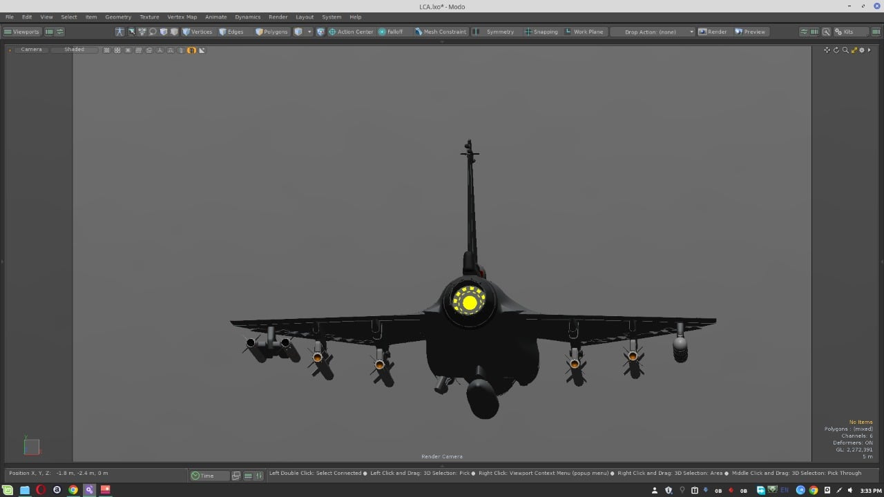
Task: Open the Linux Mint start menu
Action: point(9,490)
